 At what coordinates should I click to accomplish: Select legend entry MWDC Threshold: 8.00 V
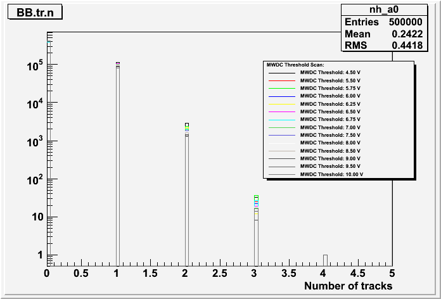coord(330,143)
